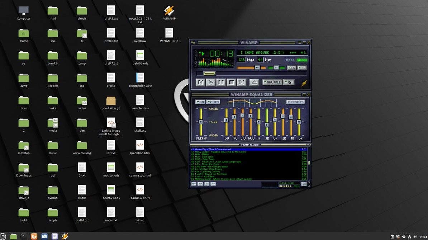Click the Eject open-file button
The height and width of the screenshot is (240, 428).
(254, 83)
